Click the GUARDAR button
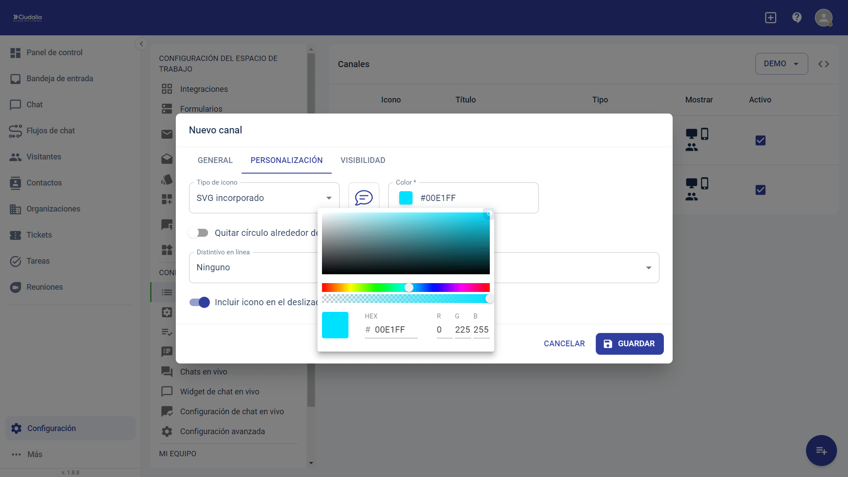Viewport: 848px width, 477px height. click(x=629, y=344)
